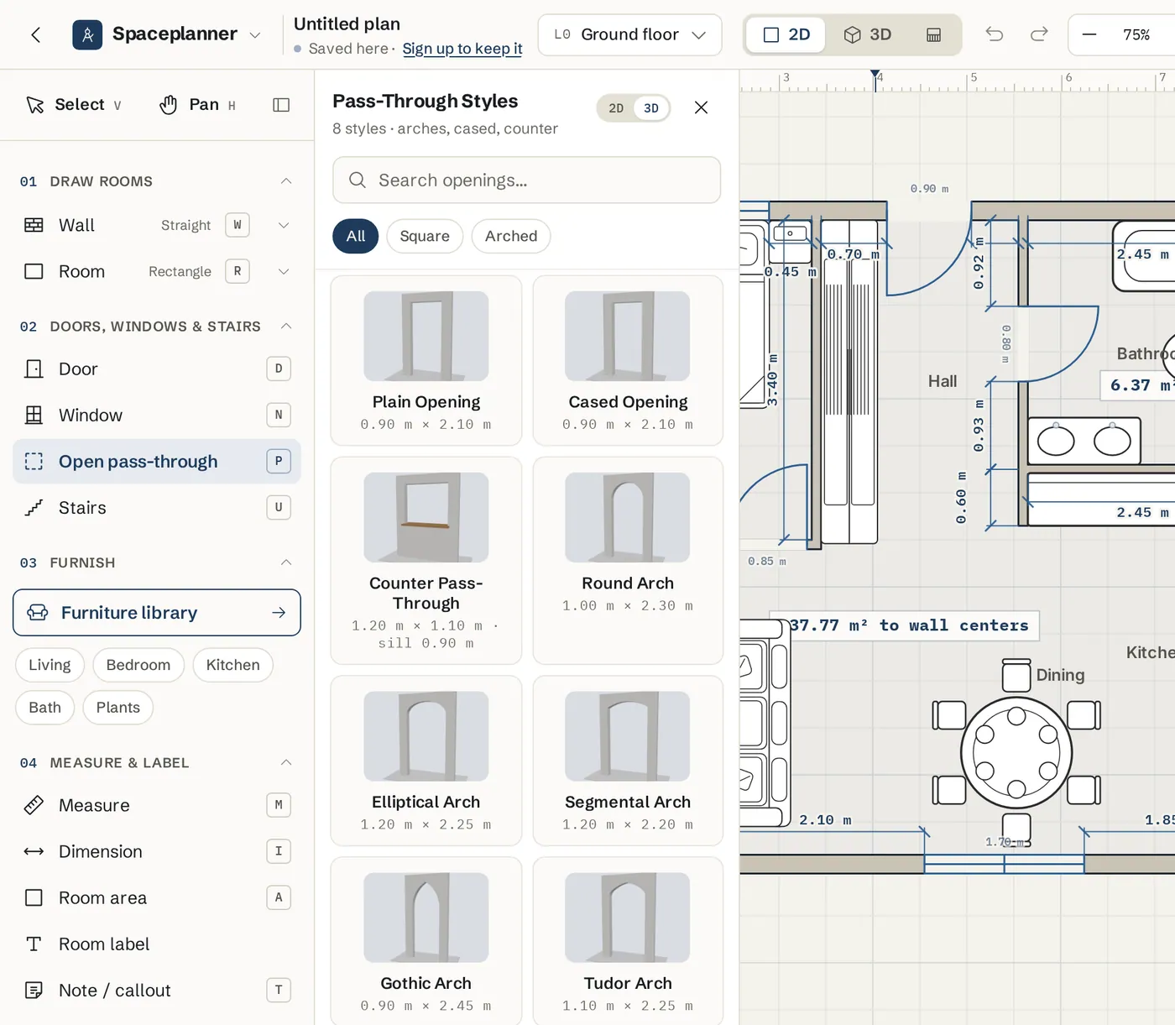Screen dimensions: 1175x1025
Task: Switch canvas to 3D view
Action: (x=868, y=34)
